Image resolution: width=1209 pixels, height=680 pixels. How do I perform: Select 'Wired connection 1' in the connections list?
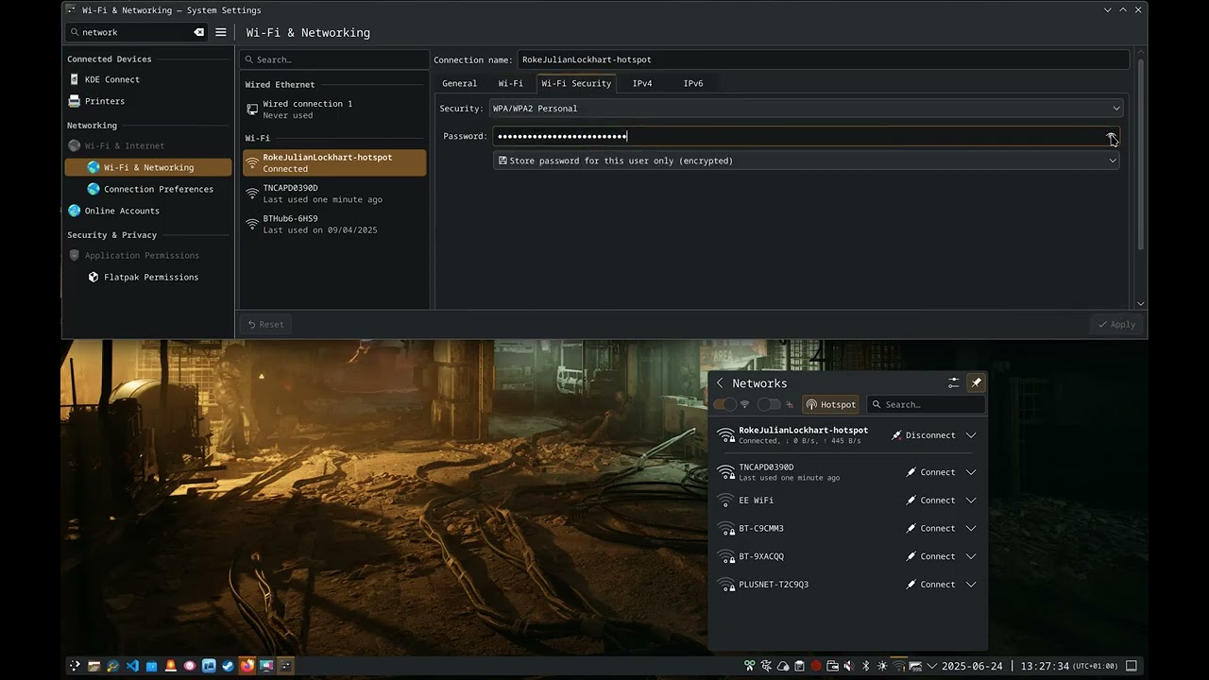point(334,110)
